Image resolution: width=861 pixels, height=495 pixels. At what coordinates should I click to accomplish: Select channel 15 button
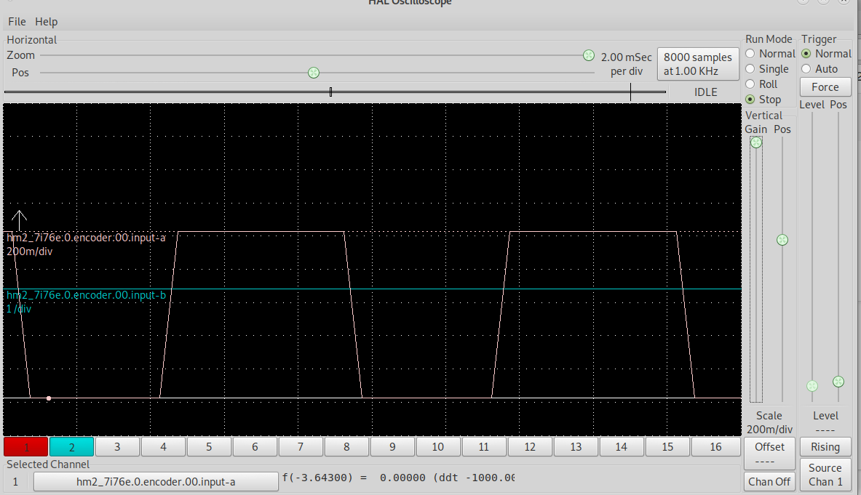pos(667,447)
